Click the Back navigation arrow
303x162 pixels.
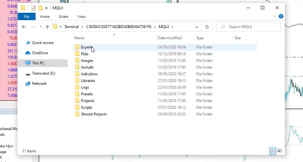point(24,27)
